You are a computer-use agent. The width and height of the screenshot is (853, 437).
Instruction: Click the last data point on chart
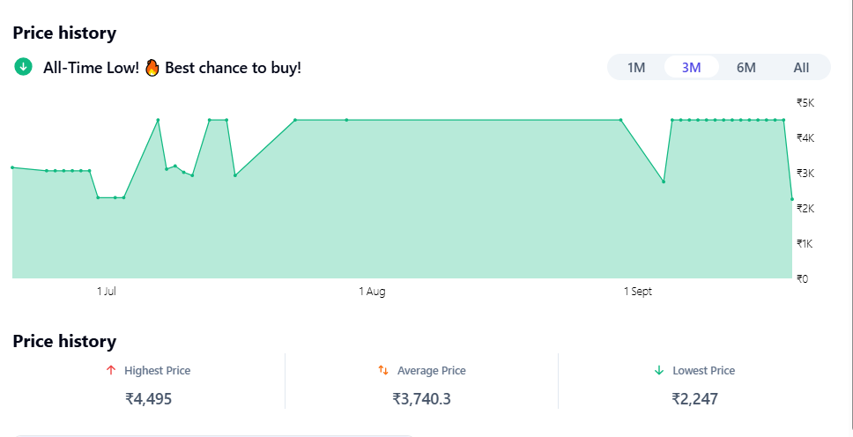[791, 199]
